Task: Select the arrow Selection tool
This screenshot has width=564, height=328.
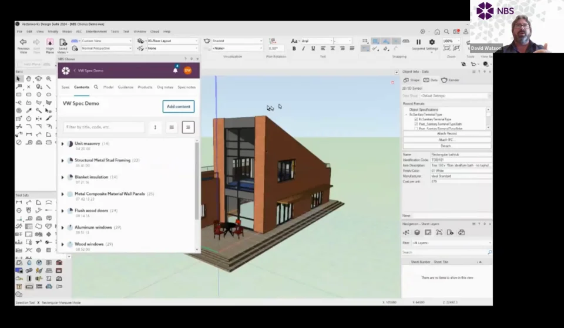Action: click(19, 78)
